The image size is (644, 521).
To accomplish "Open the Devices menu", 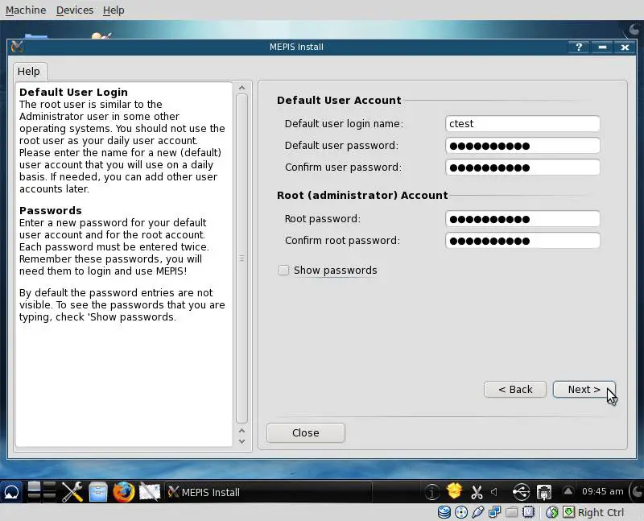I will click(x=75, y=10).
